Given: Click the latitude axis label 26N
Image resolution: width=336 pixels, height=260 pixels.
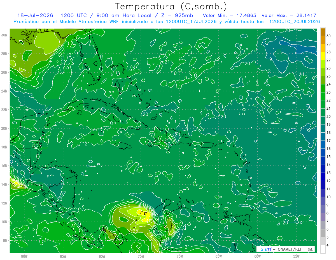Looking at the screenshot, I should pos(4,72).
